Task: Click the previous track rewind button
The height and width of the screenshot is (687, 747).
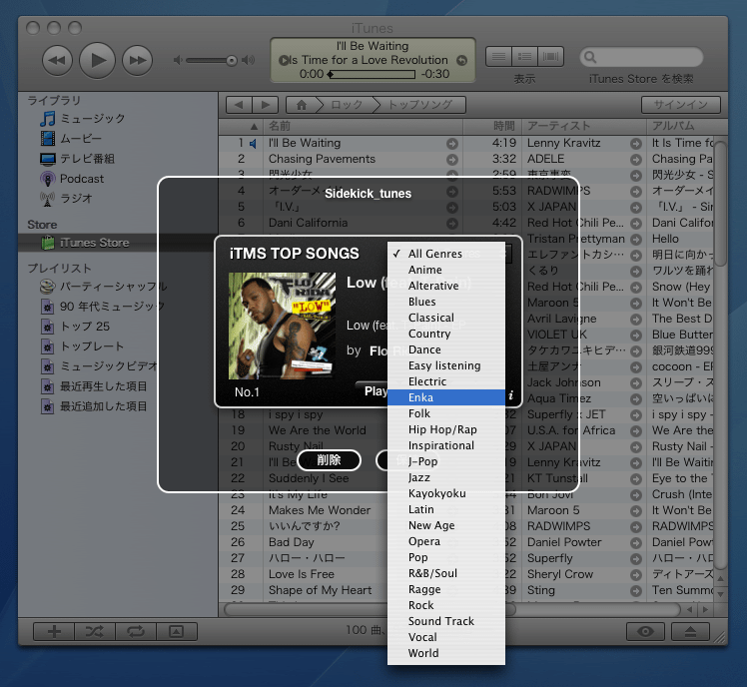Action: pos(57,60)
